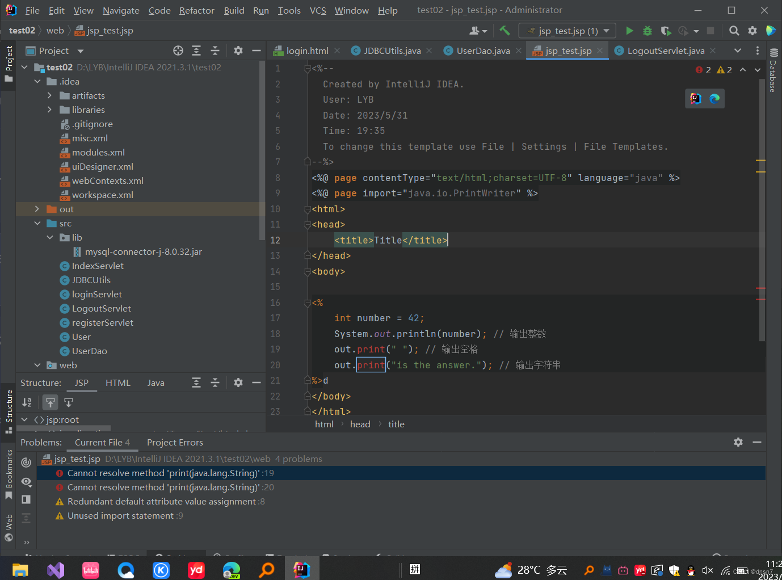The width and height of the screenshot is (782, 580).
Task: Collapse the .idea folder
Action: [x=37, y=81]
